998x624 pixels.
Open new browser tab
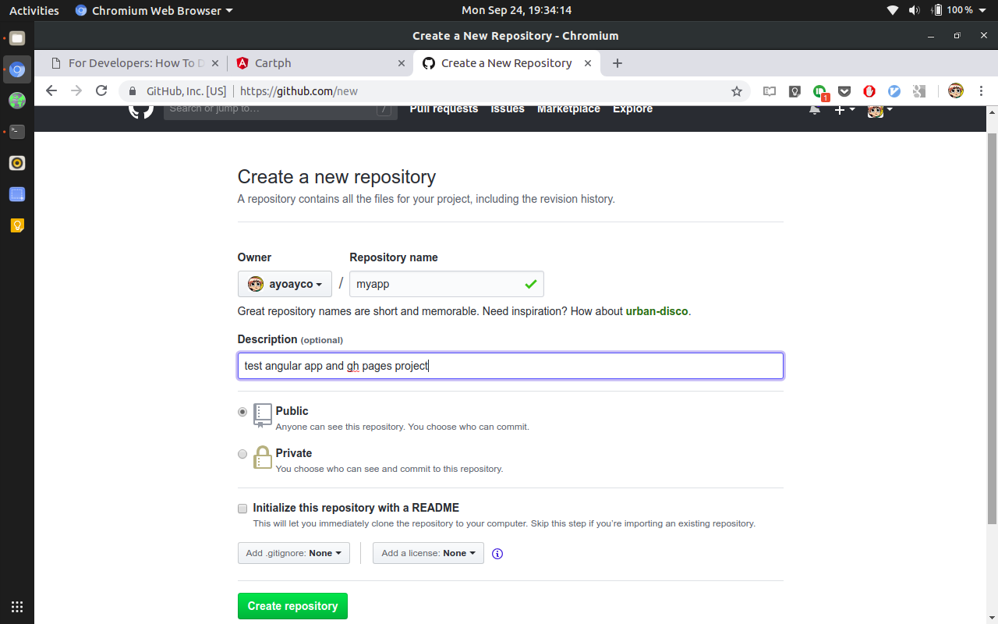tap(618, 63)
